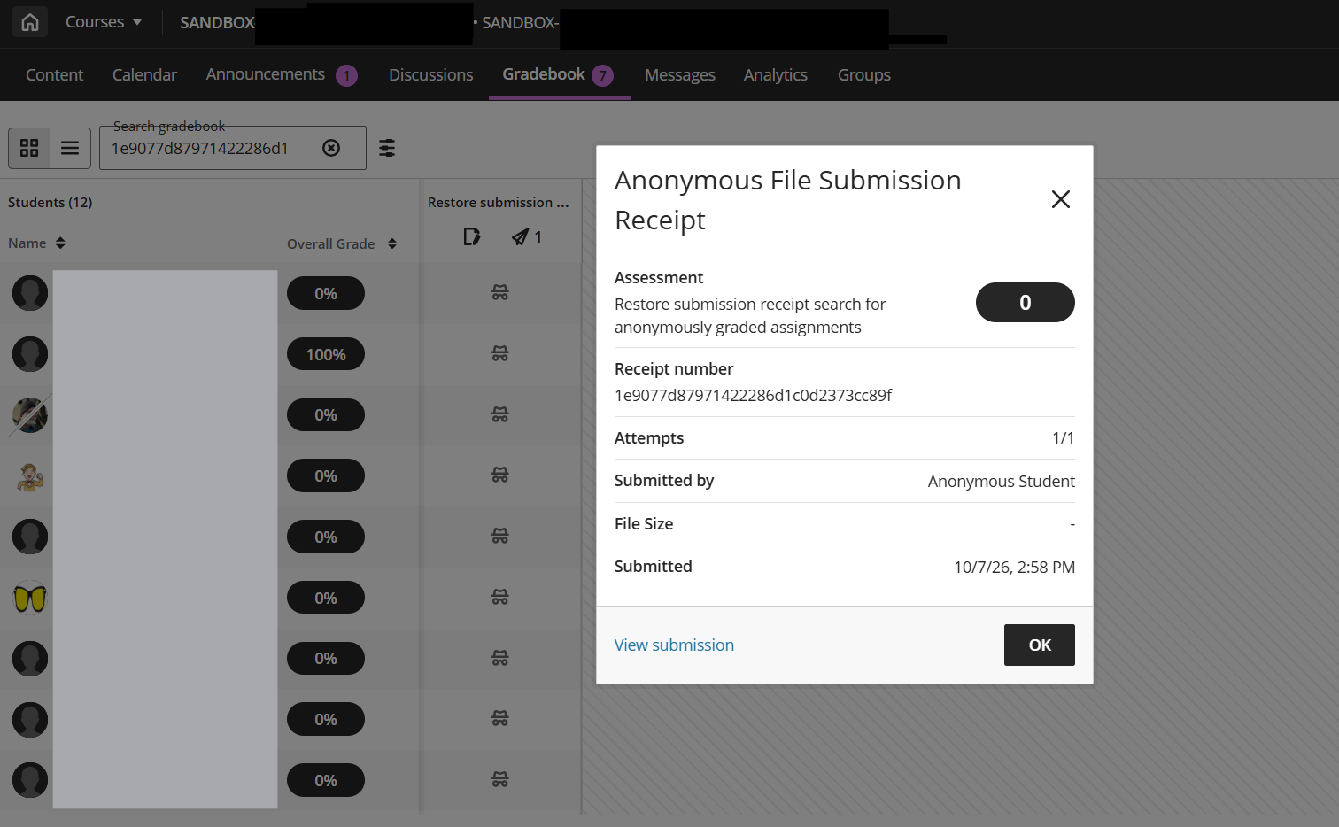Switch to the Content tab
The width and height of the screenshot is (1339, 827).
tap(54, 75)
